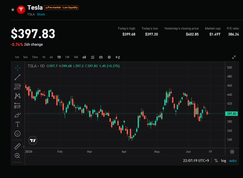Choose the XABCD pattern tool
This screenshot has width=243, height=178.
(17, 96)
